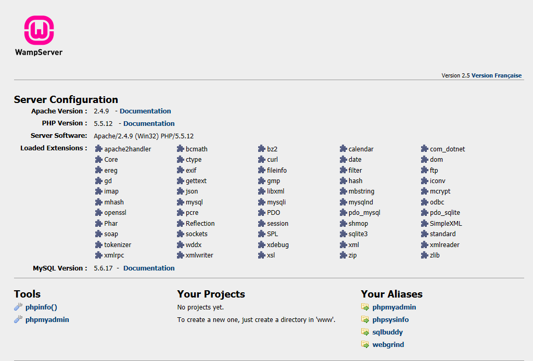The image size is (533, 361).
Task: Open the sqlbuddy alias
Action: click(387, 332)
